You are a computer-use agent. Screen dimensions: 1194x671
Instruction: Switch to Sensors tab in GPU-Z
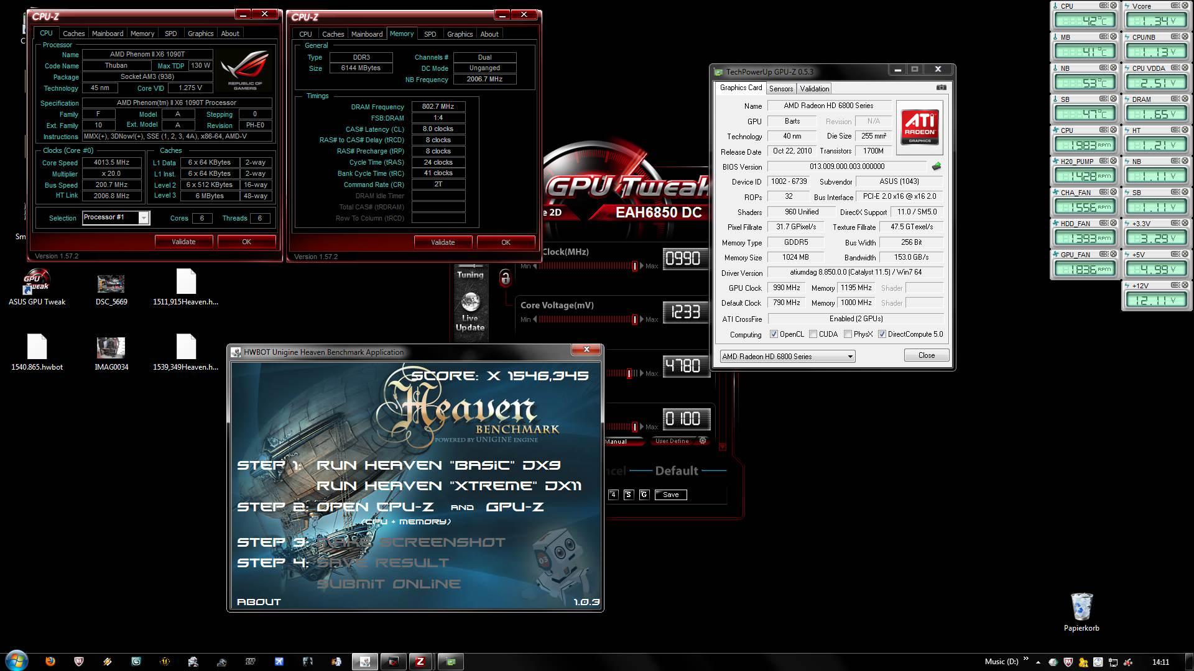780,89
